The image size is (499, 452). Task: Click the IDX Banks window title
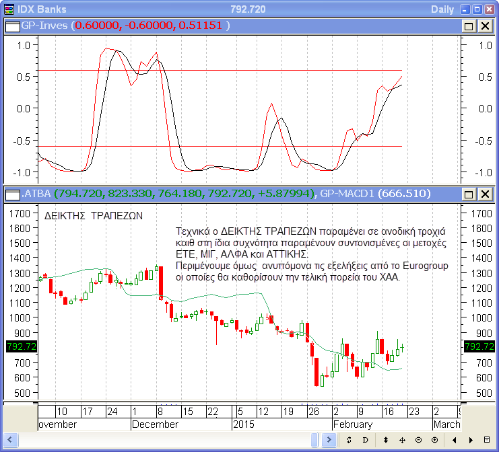42,9
